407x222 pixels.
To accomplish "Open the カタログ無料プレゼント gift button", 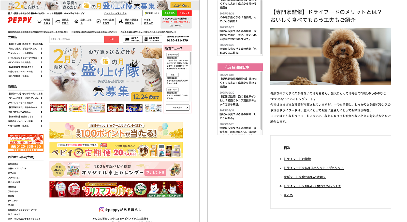I will click(x=152, y=39).
